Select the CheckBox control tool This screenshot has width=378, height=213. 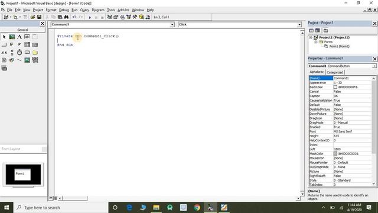point(12,45)
